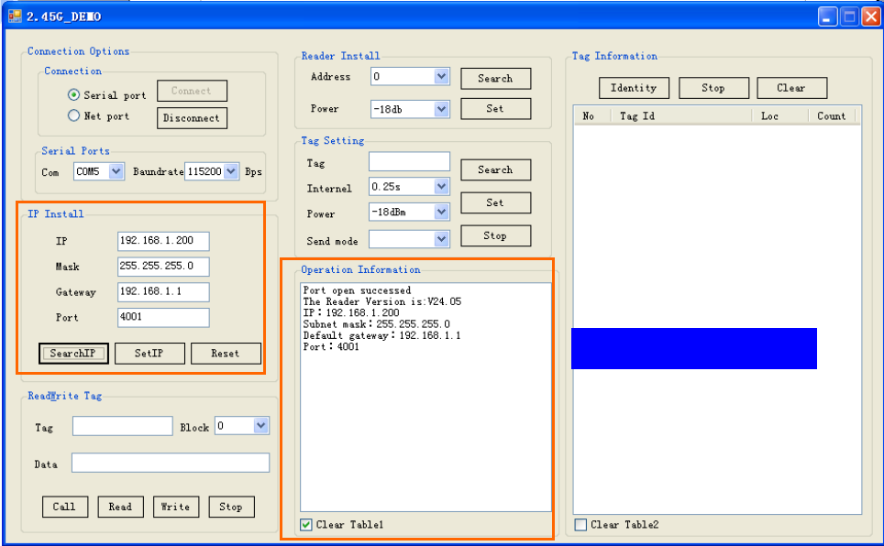Click the Clear button in Tag Information

[791, 88]
